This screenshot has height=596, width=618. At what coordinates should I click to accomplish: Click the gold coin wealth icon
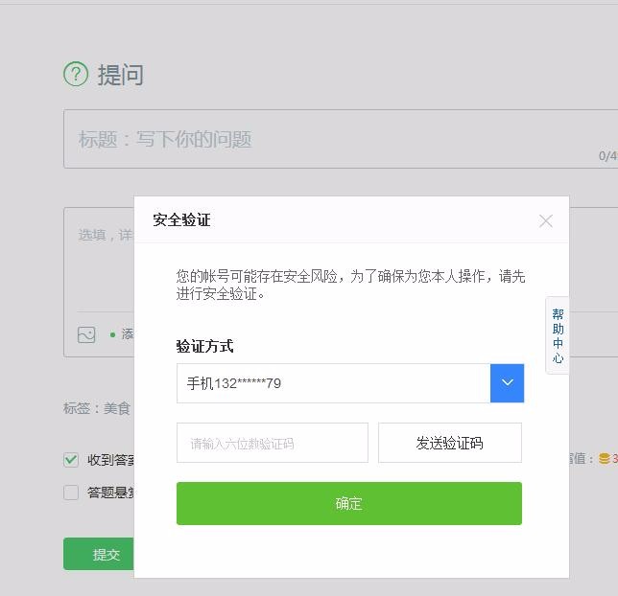(x=605, y=459)
